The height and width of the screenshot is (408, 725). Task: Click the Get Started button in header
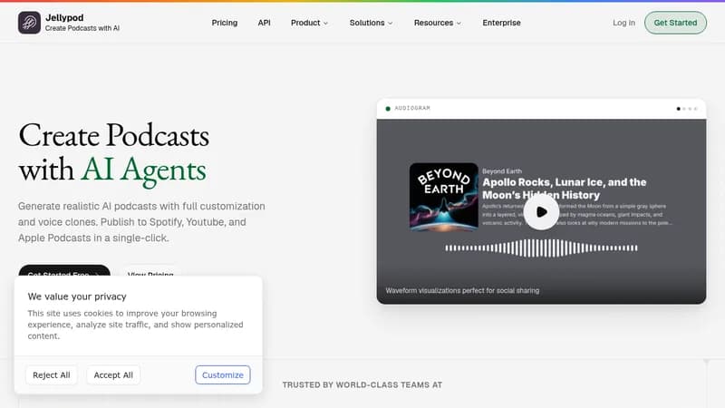pos(675,23)
